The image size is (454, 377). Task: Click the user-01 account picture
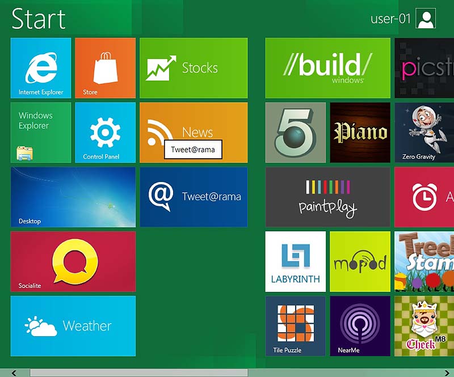426,18
